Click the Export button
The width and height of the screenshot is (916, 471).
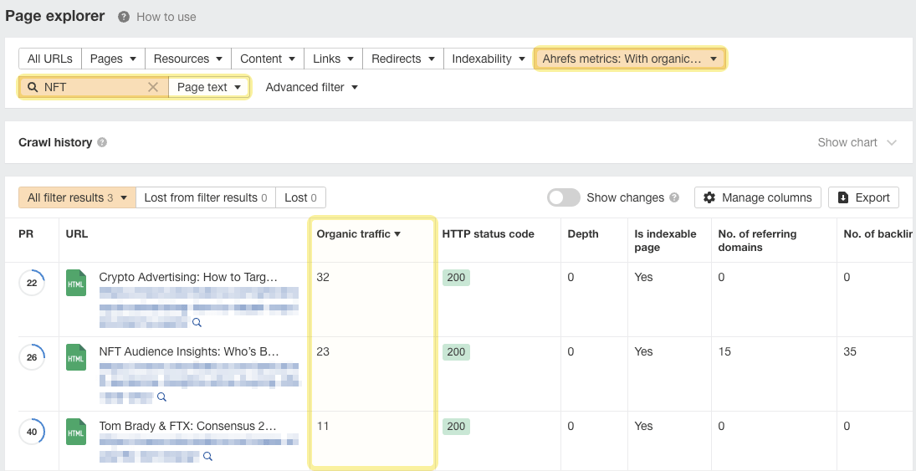click(x=863, y=197)
